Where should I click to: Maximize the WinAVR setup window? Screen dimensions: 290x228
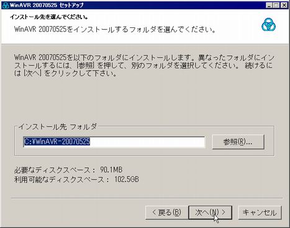(x=276, y=5)
